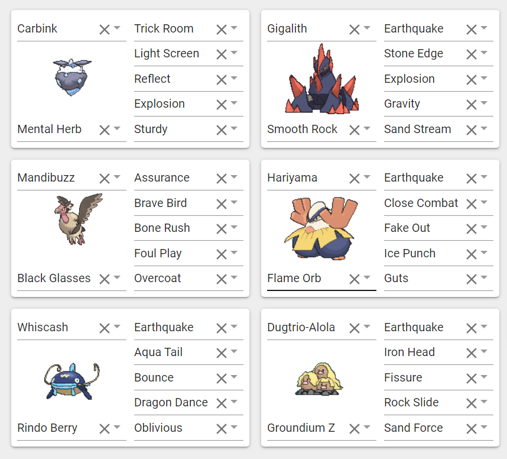Image resolution: width=507 pixels, height=459 pixels.
Task: Click the Gigalith sprite image
Action: click(x=321, y=79)
